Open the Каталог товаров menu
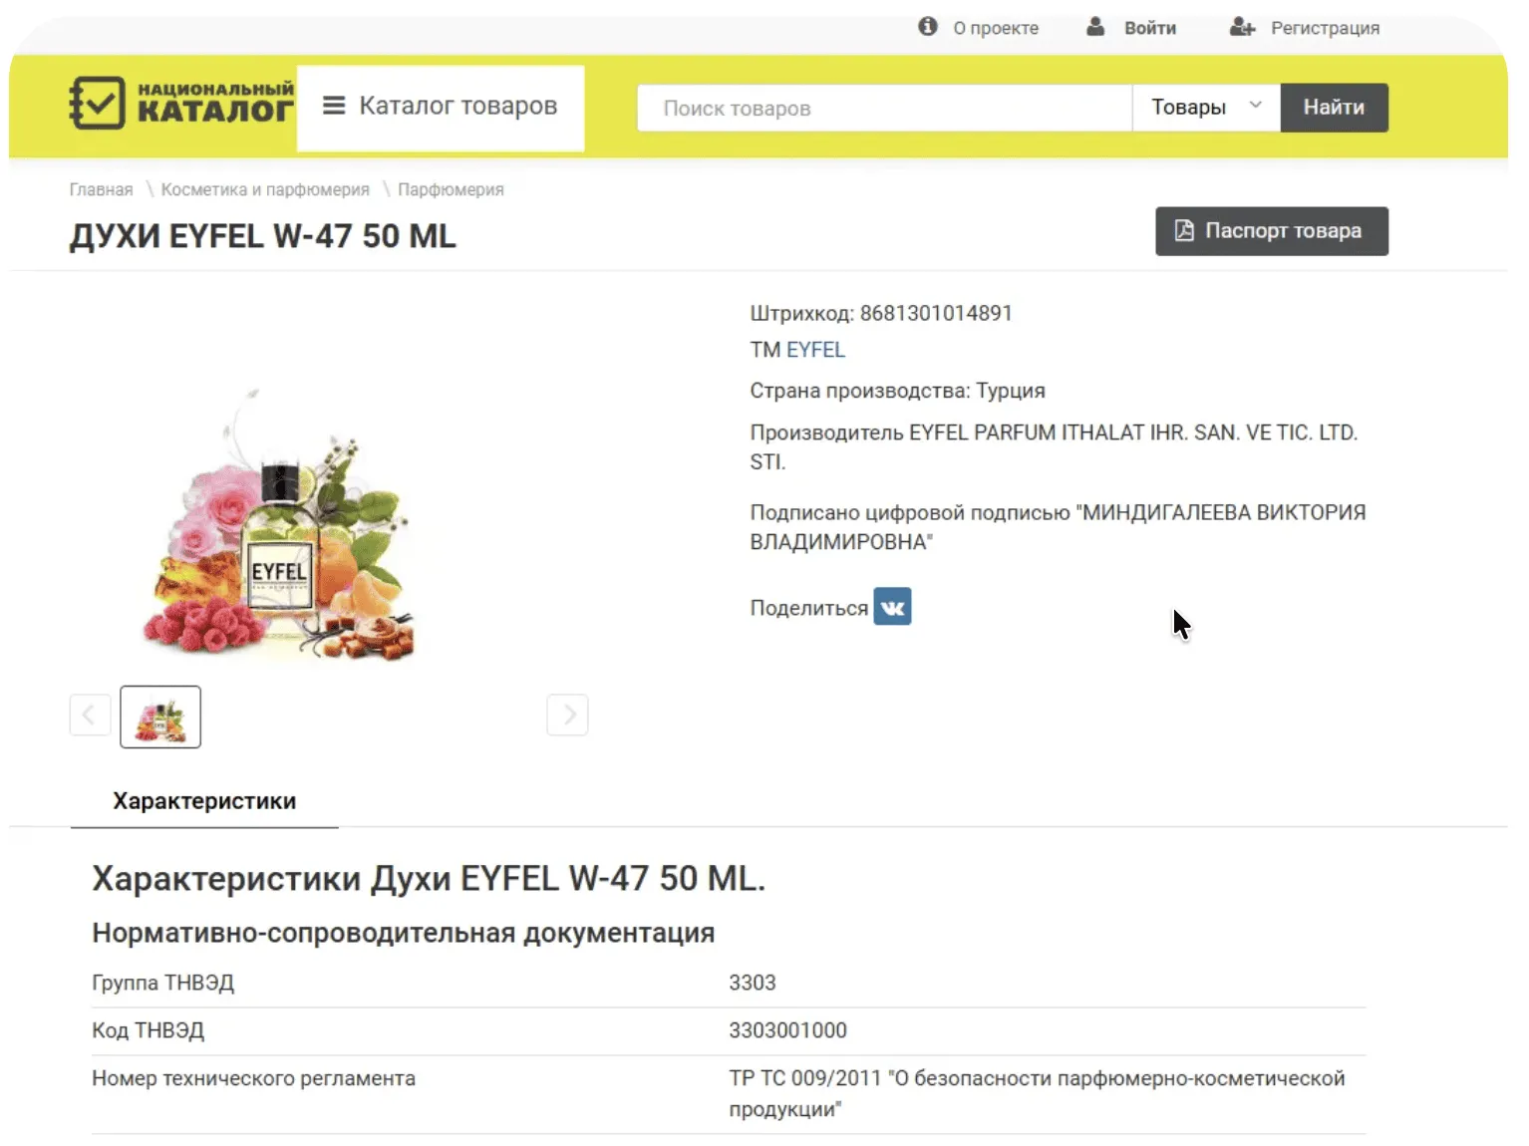The height and width of the screenshot is (1146, 1529). point(441,108)
